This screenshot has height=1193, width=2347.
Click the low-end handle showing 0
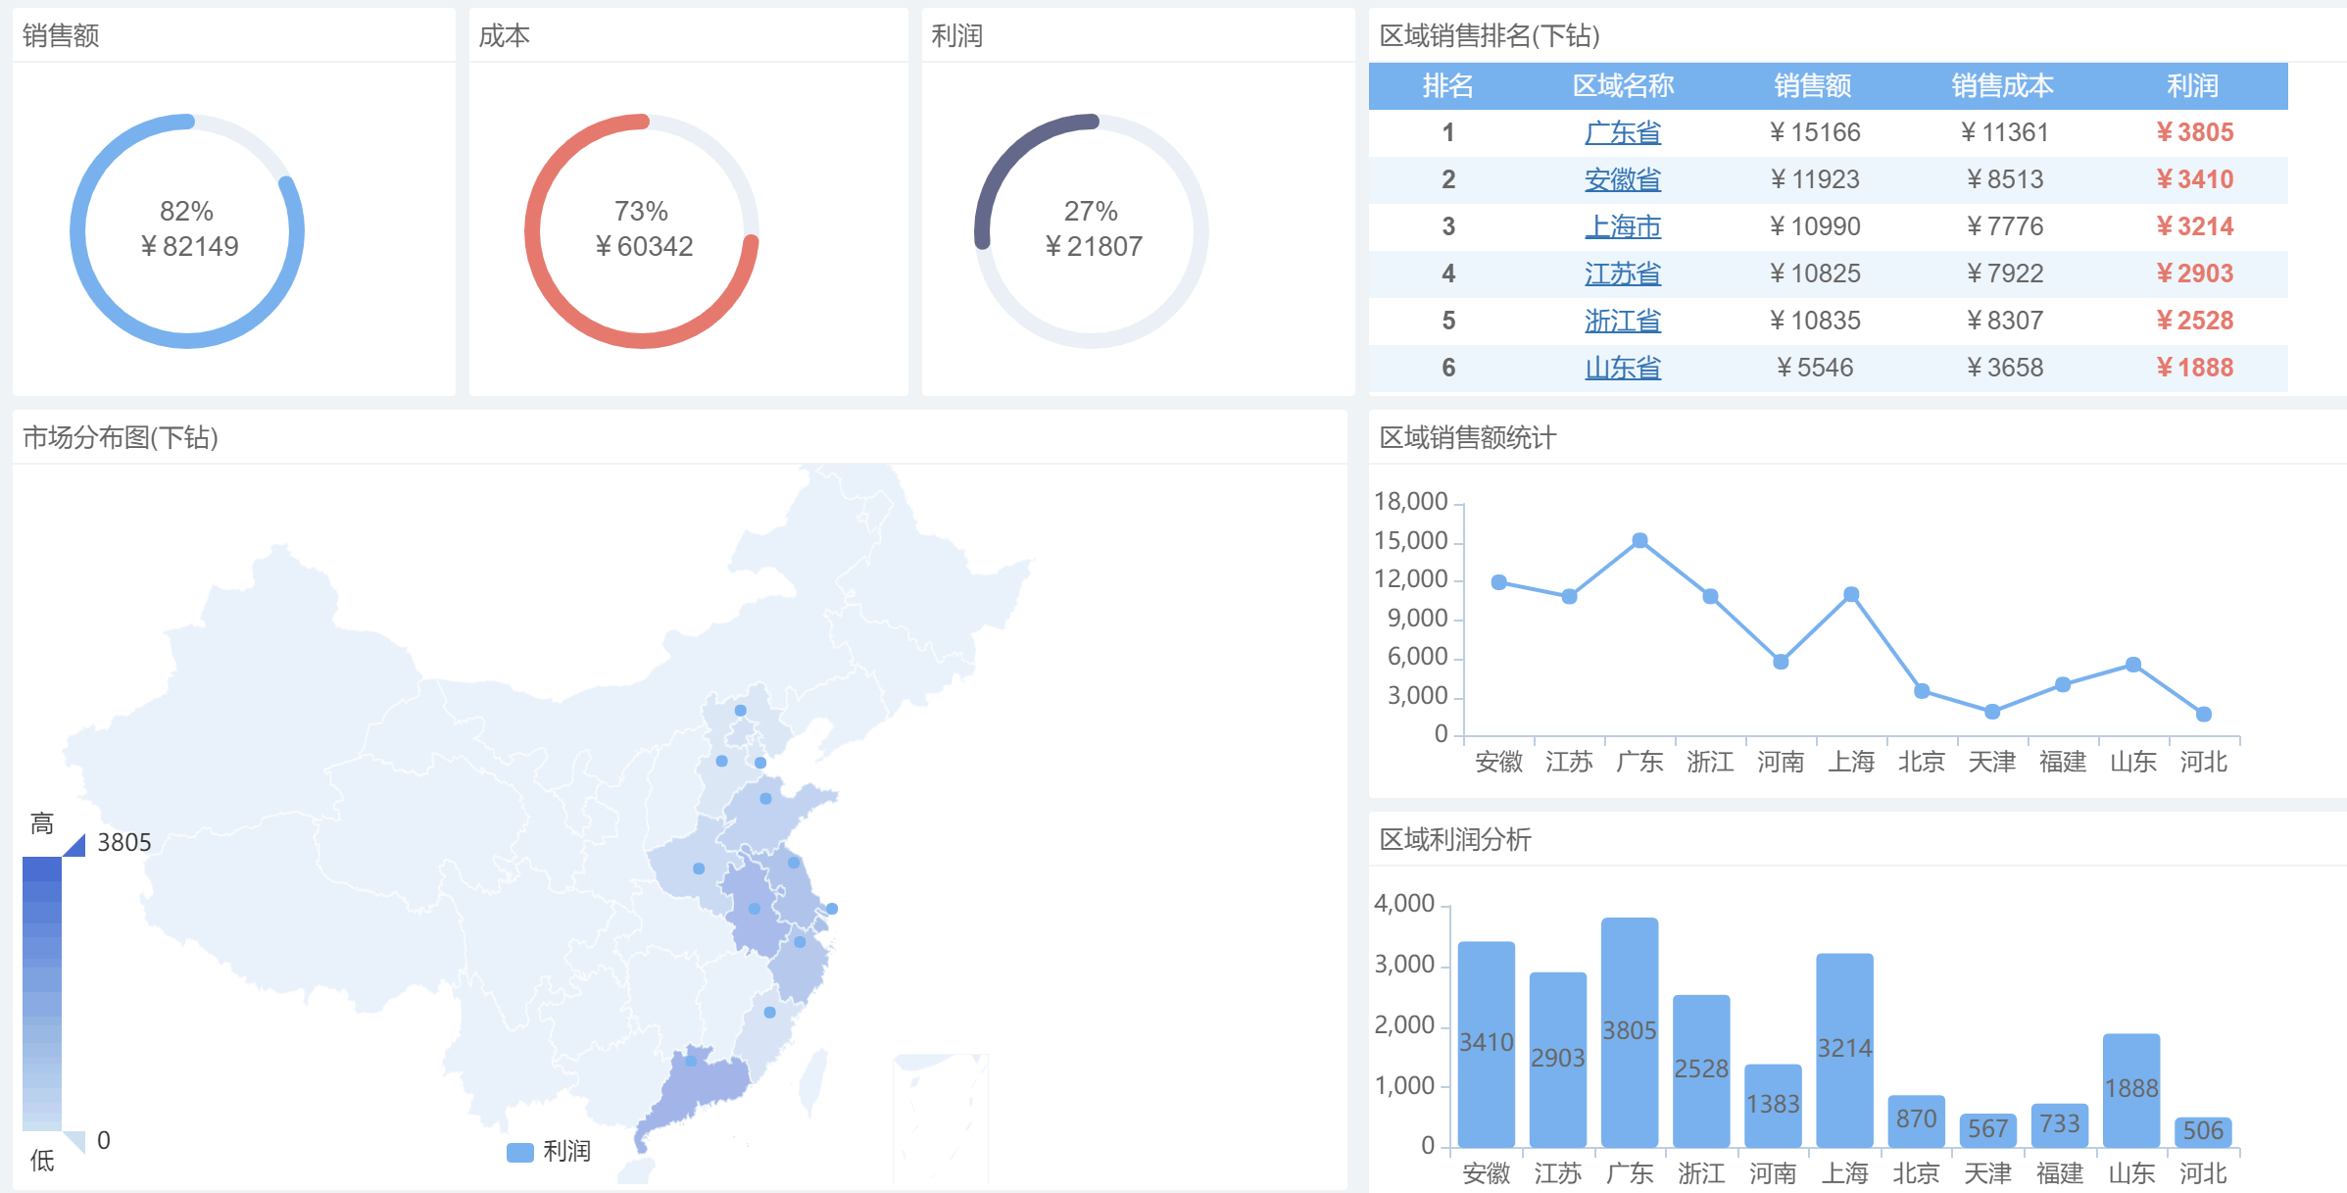[x=75, y=1140]
